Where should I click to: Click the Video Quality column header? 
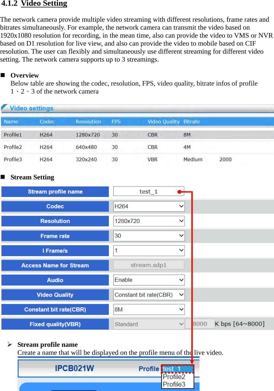click(164, 121)
